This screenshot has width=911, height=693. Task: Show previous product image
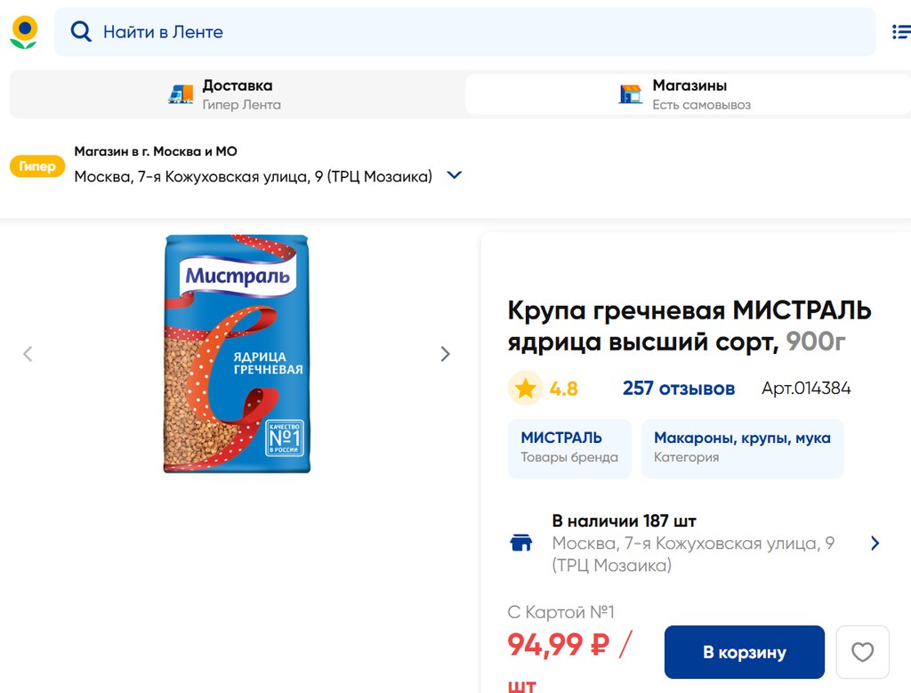coord(28,354)
